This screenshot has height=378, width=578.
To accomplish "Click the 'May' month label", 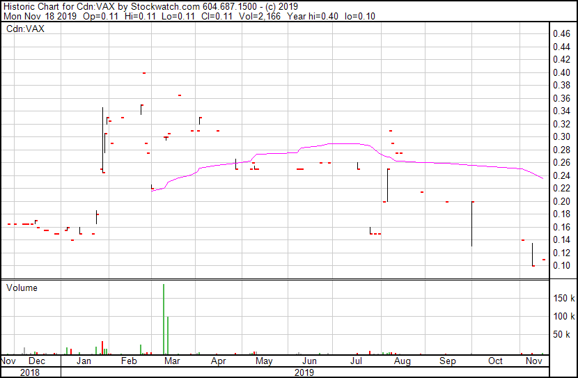I will click(x=264, y=361).
